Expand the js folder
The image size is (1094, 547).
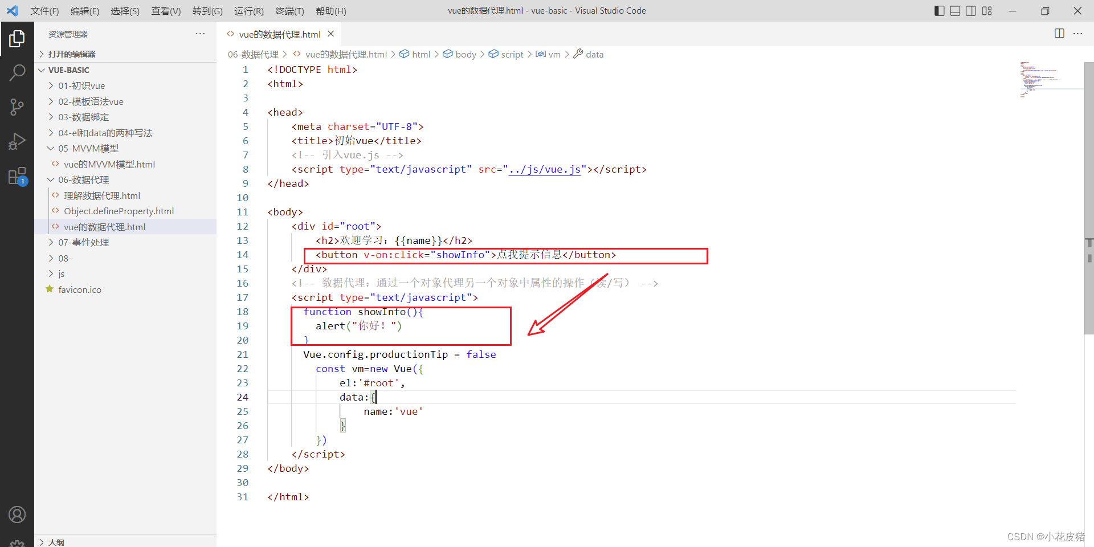[125, 273]
